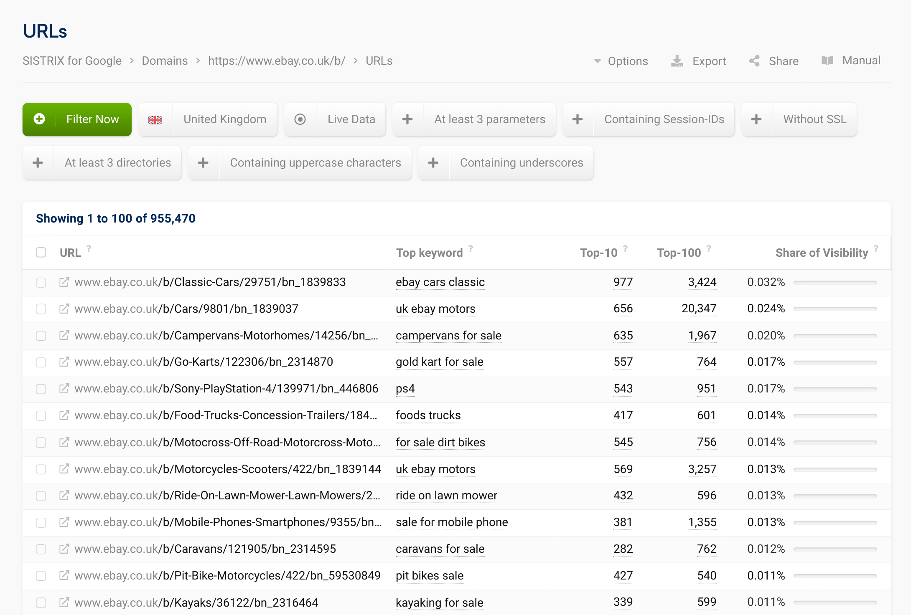The width and height of the screenshot is (911, 615).
Task: Click Share of Visibility help question mark
Action: pyautogui.click(x=876, y=248)
